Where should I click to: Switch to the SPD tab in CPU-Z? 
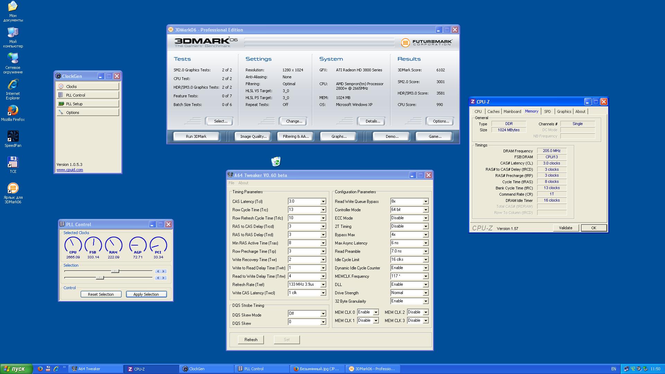[x=547, y=112]
